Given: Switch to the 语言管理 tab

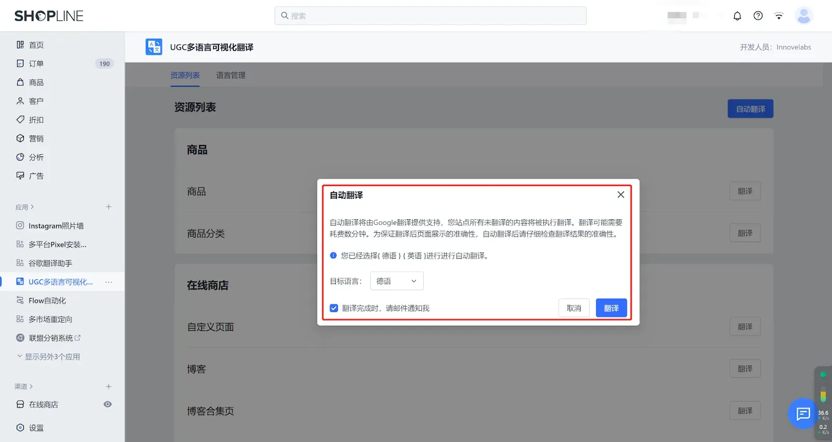Looking at the screenshot, I should pos(230,75).
